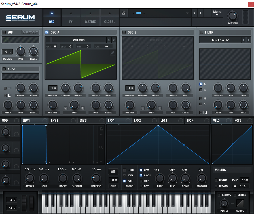Click OSC A warp mode previous arrow

point(65,108)
